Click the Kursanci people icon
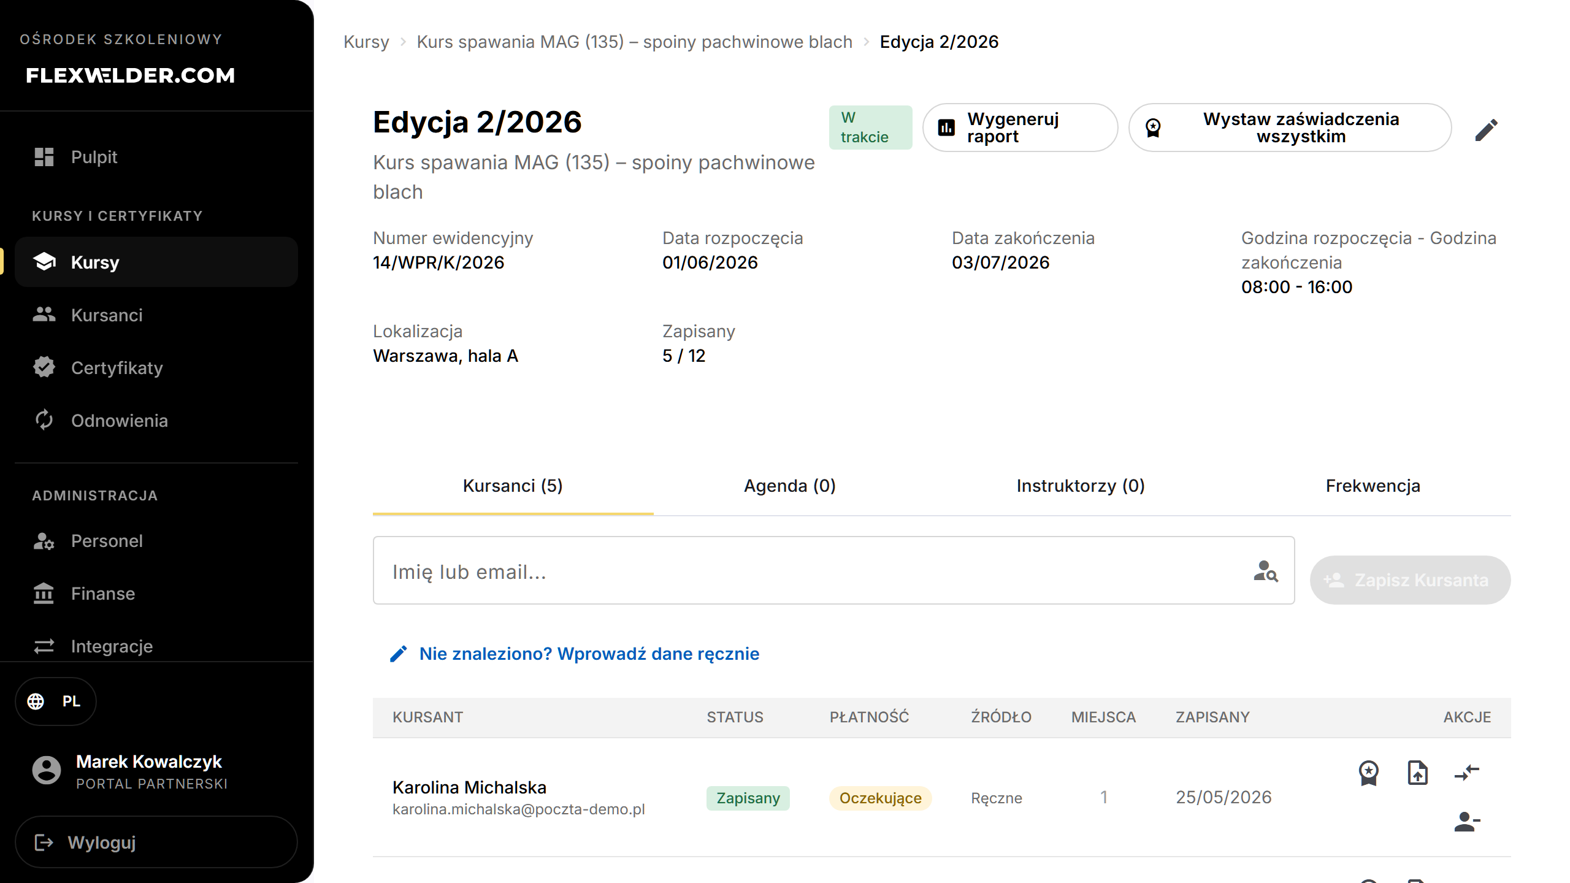This screenshot has width=1570, height=883. 44,315
